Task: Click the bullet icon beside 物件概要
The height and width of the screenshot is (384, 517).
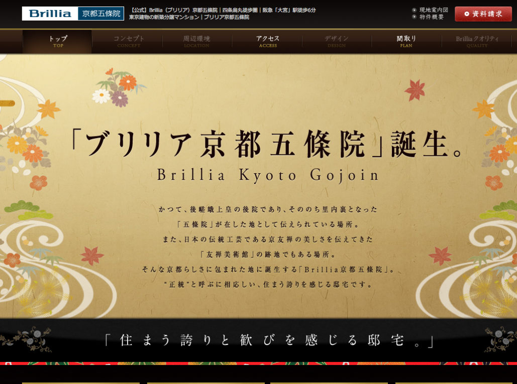Action: pyautogui.click(x=415, y=17)
